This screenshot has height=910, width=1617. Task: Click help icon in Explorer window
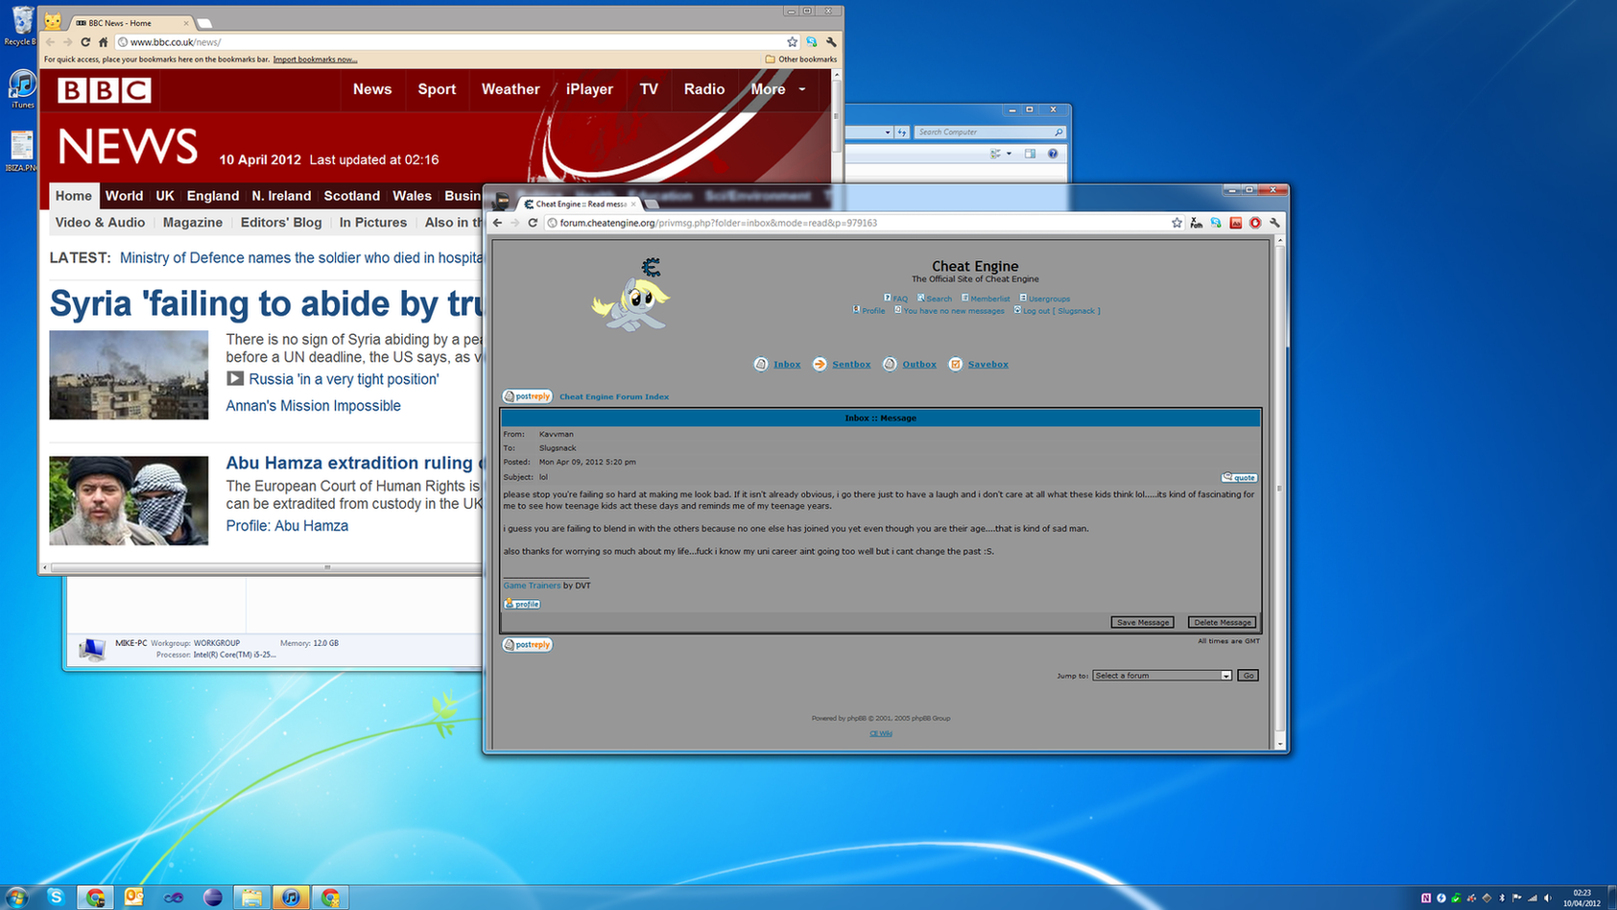(1053, 154)
